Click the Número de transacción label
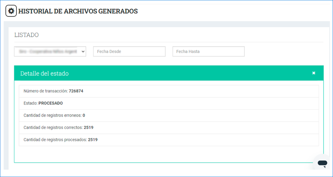The width and height of the screenshot is (333, 177). pyautogui.click(x=46, y=91)
